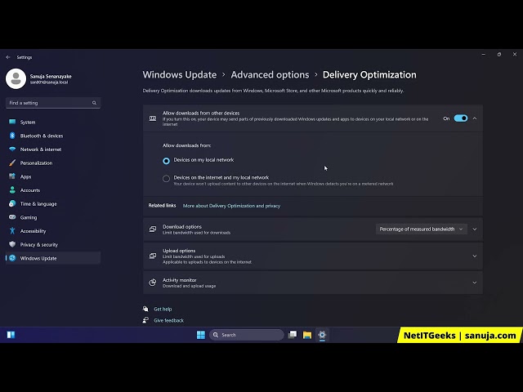Expand the Activity monitor section
523x392 pixels.
pyautogui.click(x=475, y=283)
